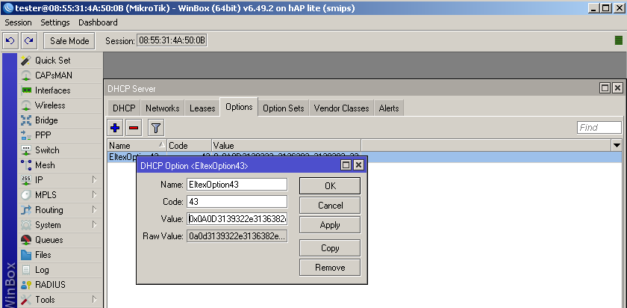Switch to the Vendor Classes tab
This screenshot has height=308, width=627.
point(342,108)
